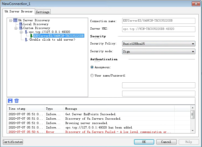
Task: Collapse the opc.tcp://127.0.0.1:49320 tree node
Action: [21, 32]
